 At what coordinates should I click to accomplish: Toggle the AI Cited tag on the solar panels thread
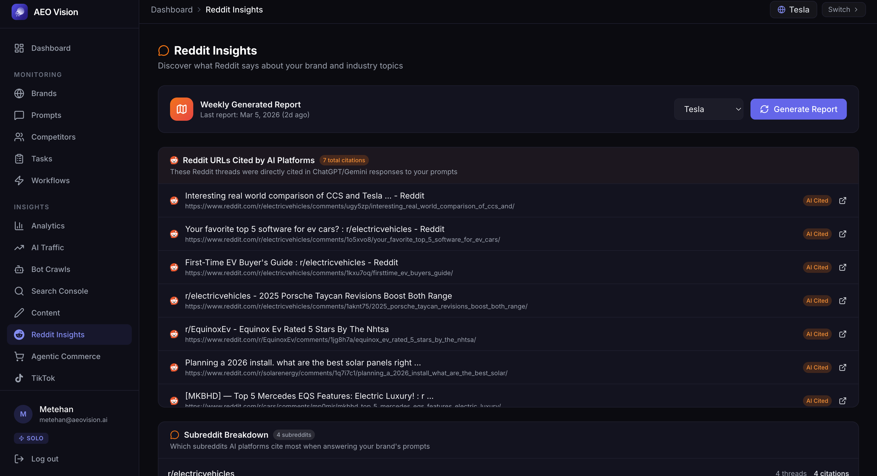(817, 367)
